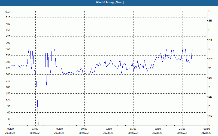Pick the 60 label on the left axis

pos(9,113)
